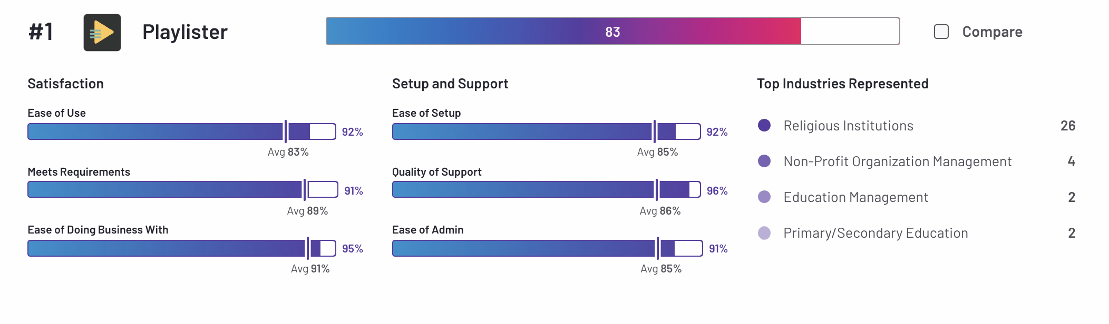The height and width of the screenshot is (324, 1109).
Task: Open the Playlister product name link
Action: tap(185, 32)
